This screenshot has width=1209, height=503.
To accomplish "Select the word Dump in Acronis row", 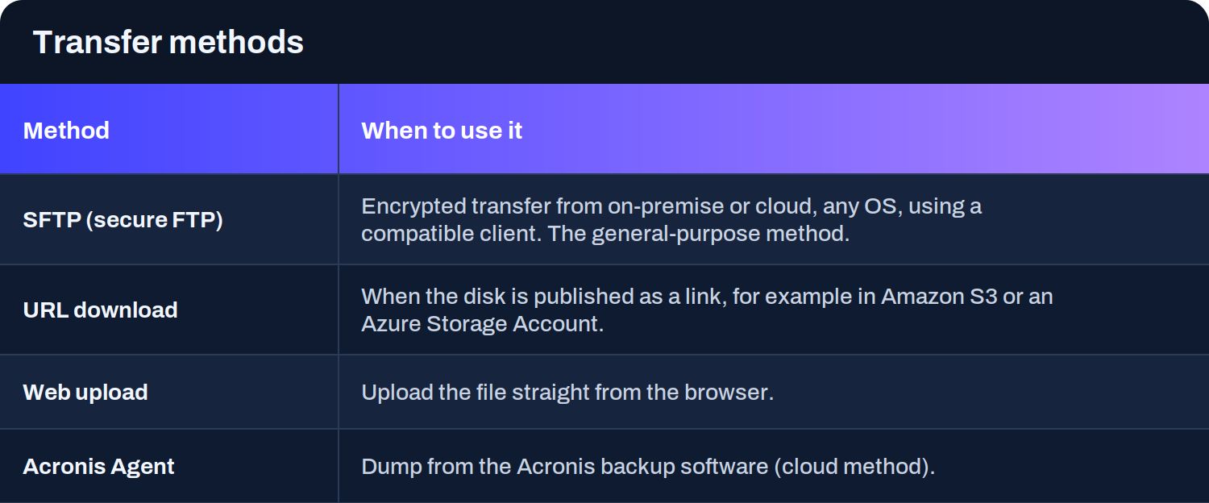I will click(x=392, y=467).
